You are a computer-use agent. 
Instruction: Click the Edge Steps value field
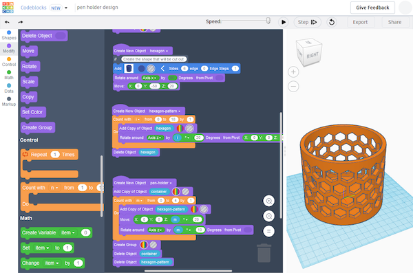pos(235,69)
